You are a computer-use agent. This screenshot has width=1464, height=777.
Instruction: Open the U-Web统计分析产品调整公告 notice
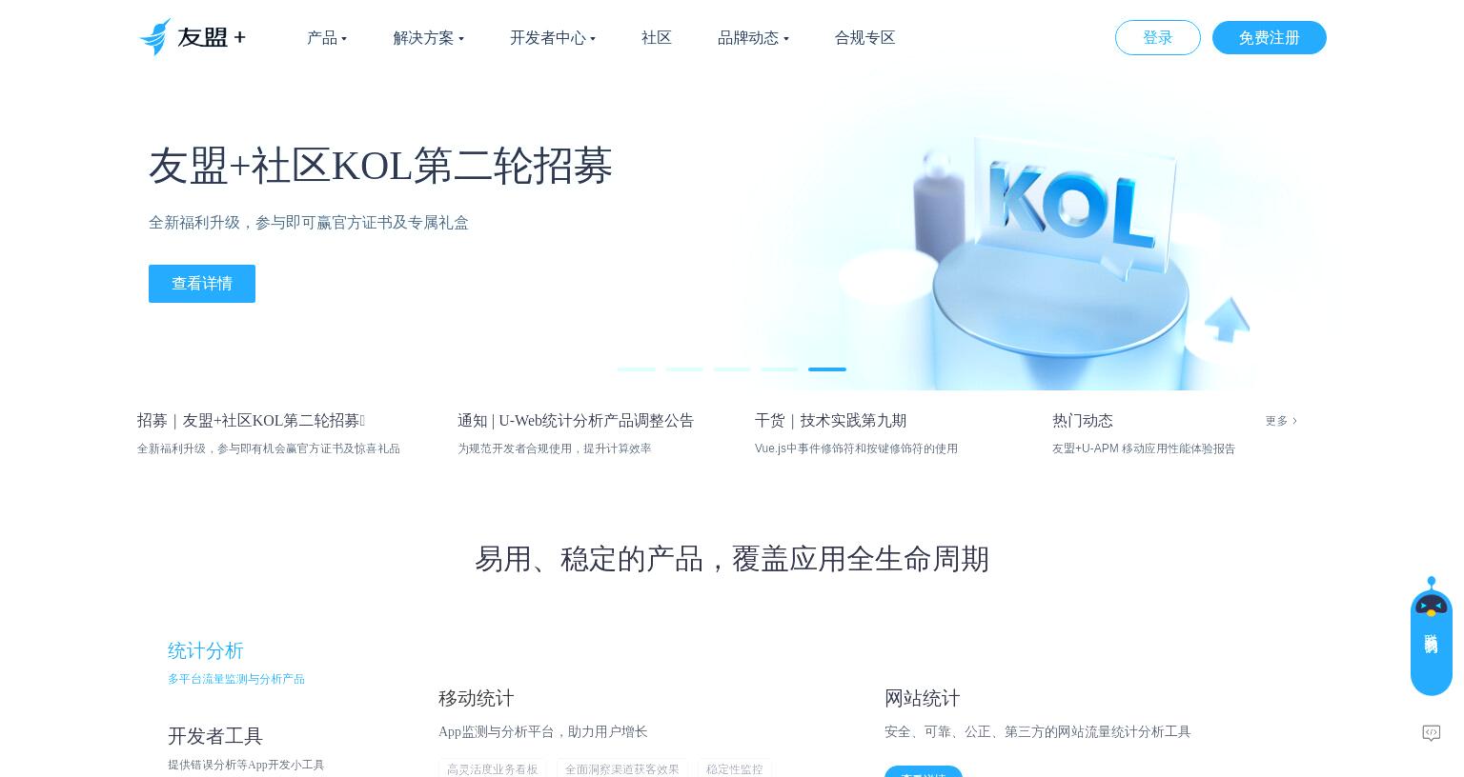pyautogui.click(x=576, y=421)
